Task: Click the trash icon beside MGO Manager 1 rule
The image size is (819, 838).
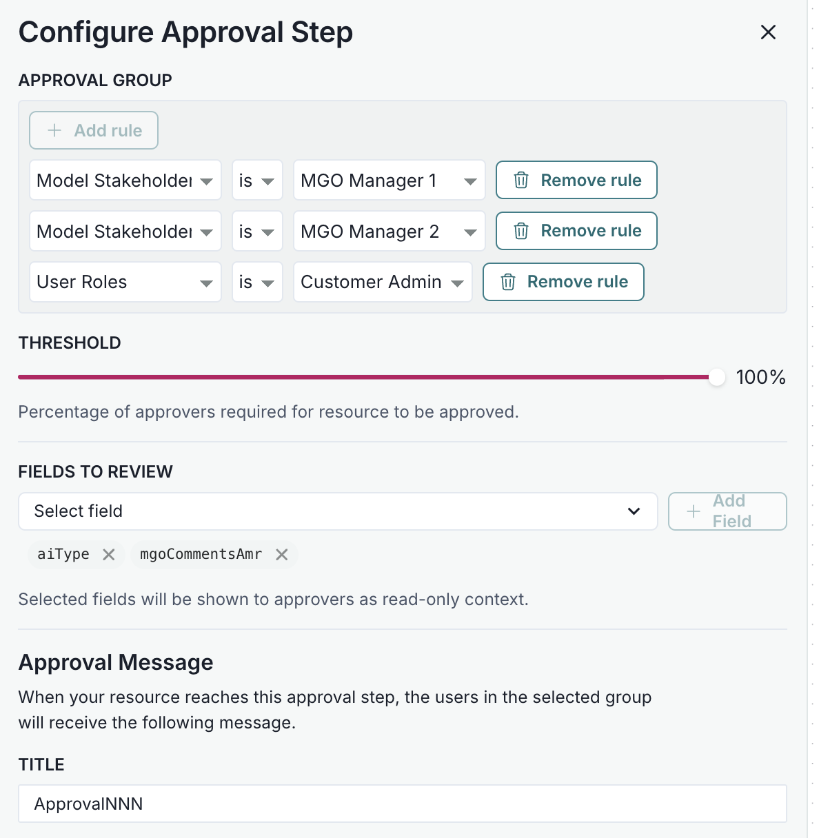Action: [x=522, y=180]
